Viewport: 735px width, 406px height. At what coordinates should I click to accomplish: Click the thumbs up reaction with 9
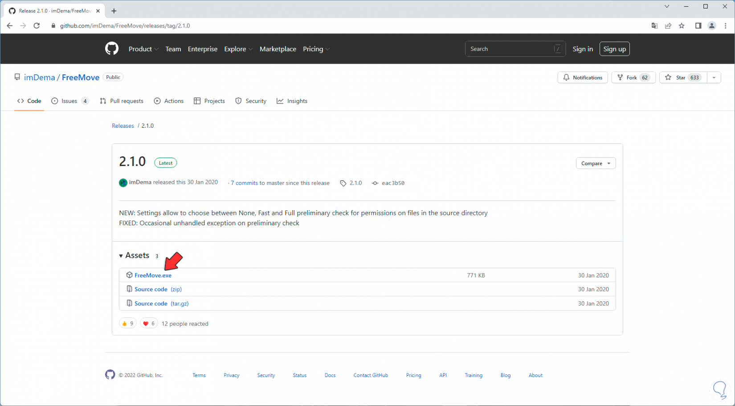pos(128,323)
